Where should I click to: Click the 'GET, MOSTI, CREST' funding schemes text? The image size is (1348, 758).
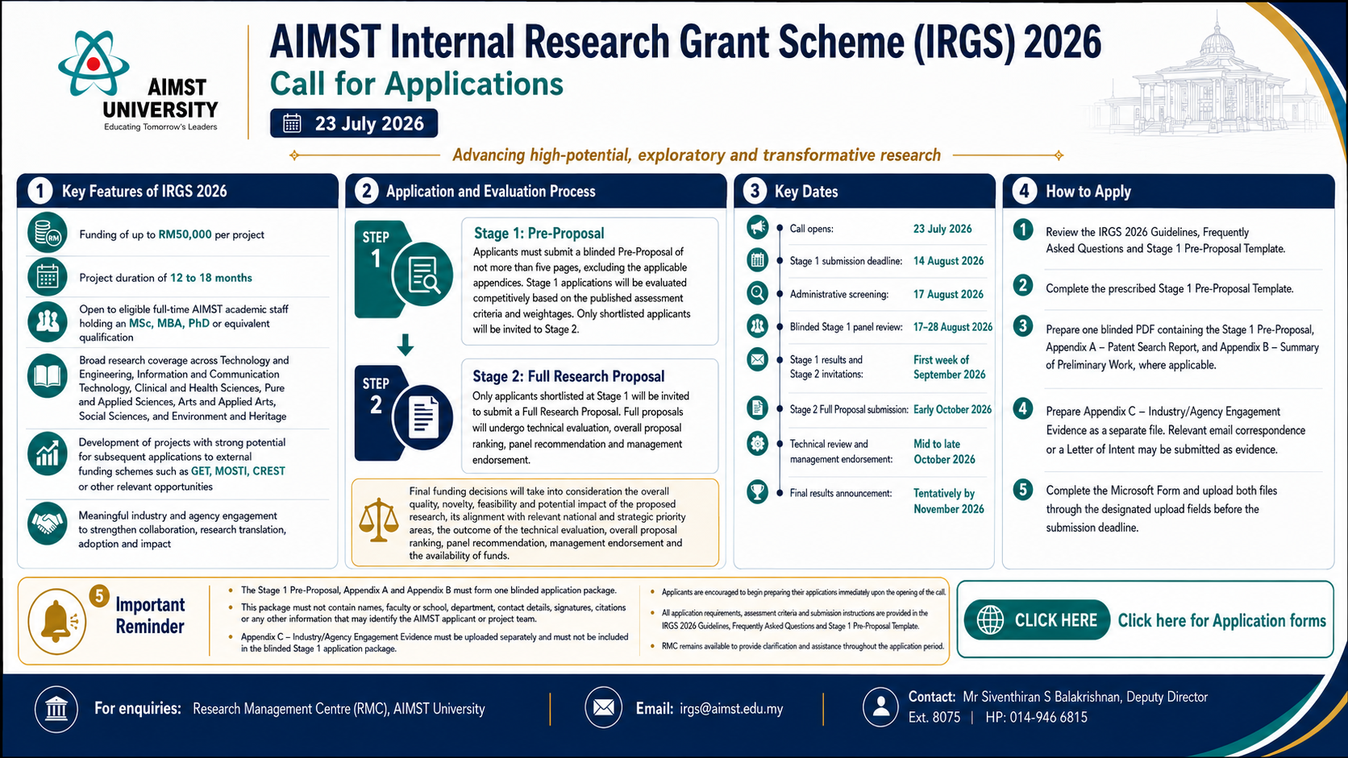[238, 470]
